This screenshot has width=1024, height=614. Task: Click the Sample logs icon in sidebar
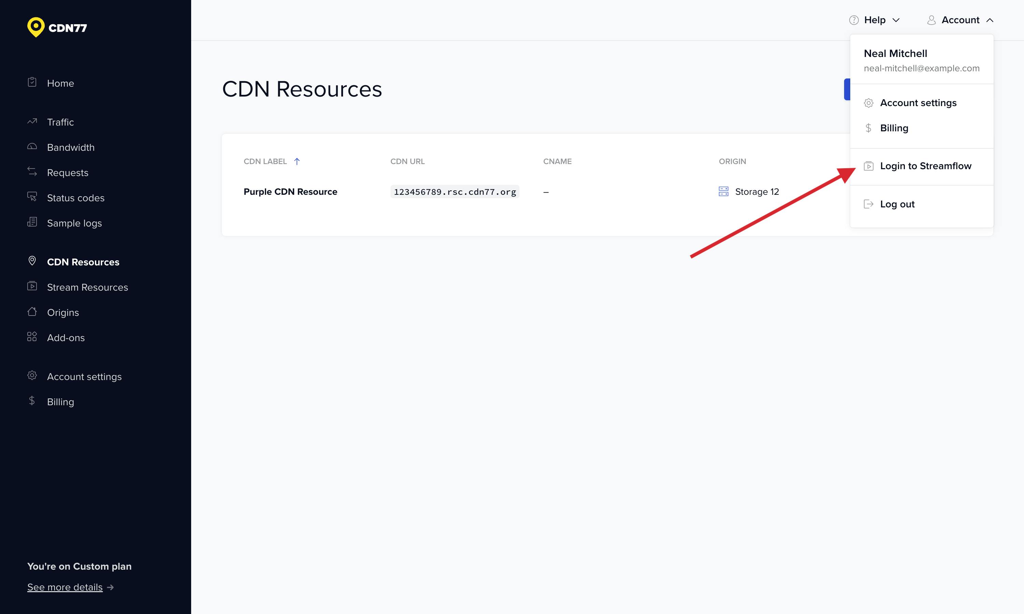32,222
